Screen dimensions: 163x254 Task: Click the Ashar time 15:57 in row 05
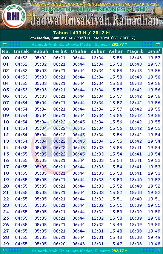pos(116,90)
